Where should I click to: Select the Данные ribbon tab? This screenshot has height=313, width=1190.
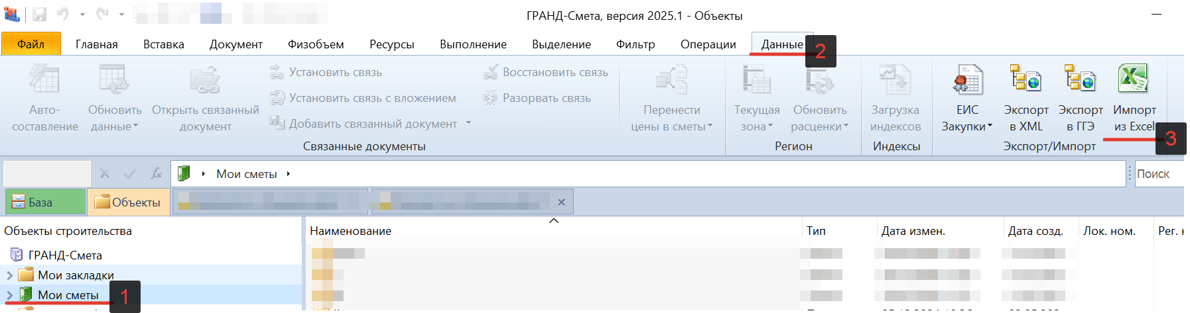(x=782, y=44)
